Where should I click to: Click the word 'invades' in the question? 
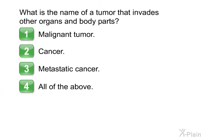click(146, 12)
